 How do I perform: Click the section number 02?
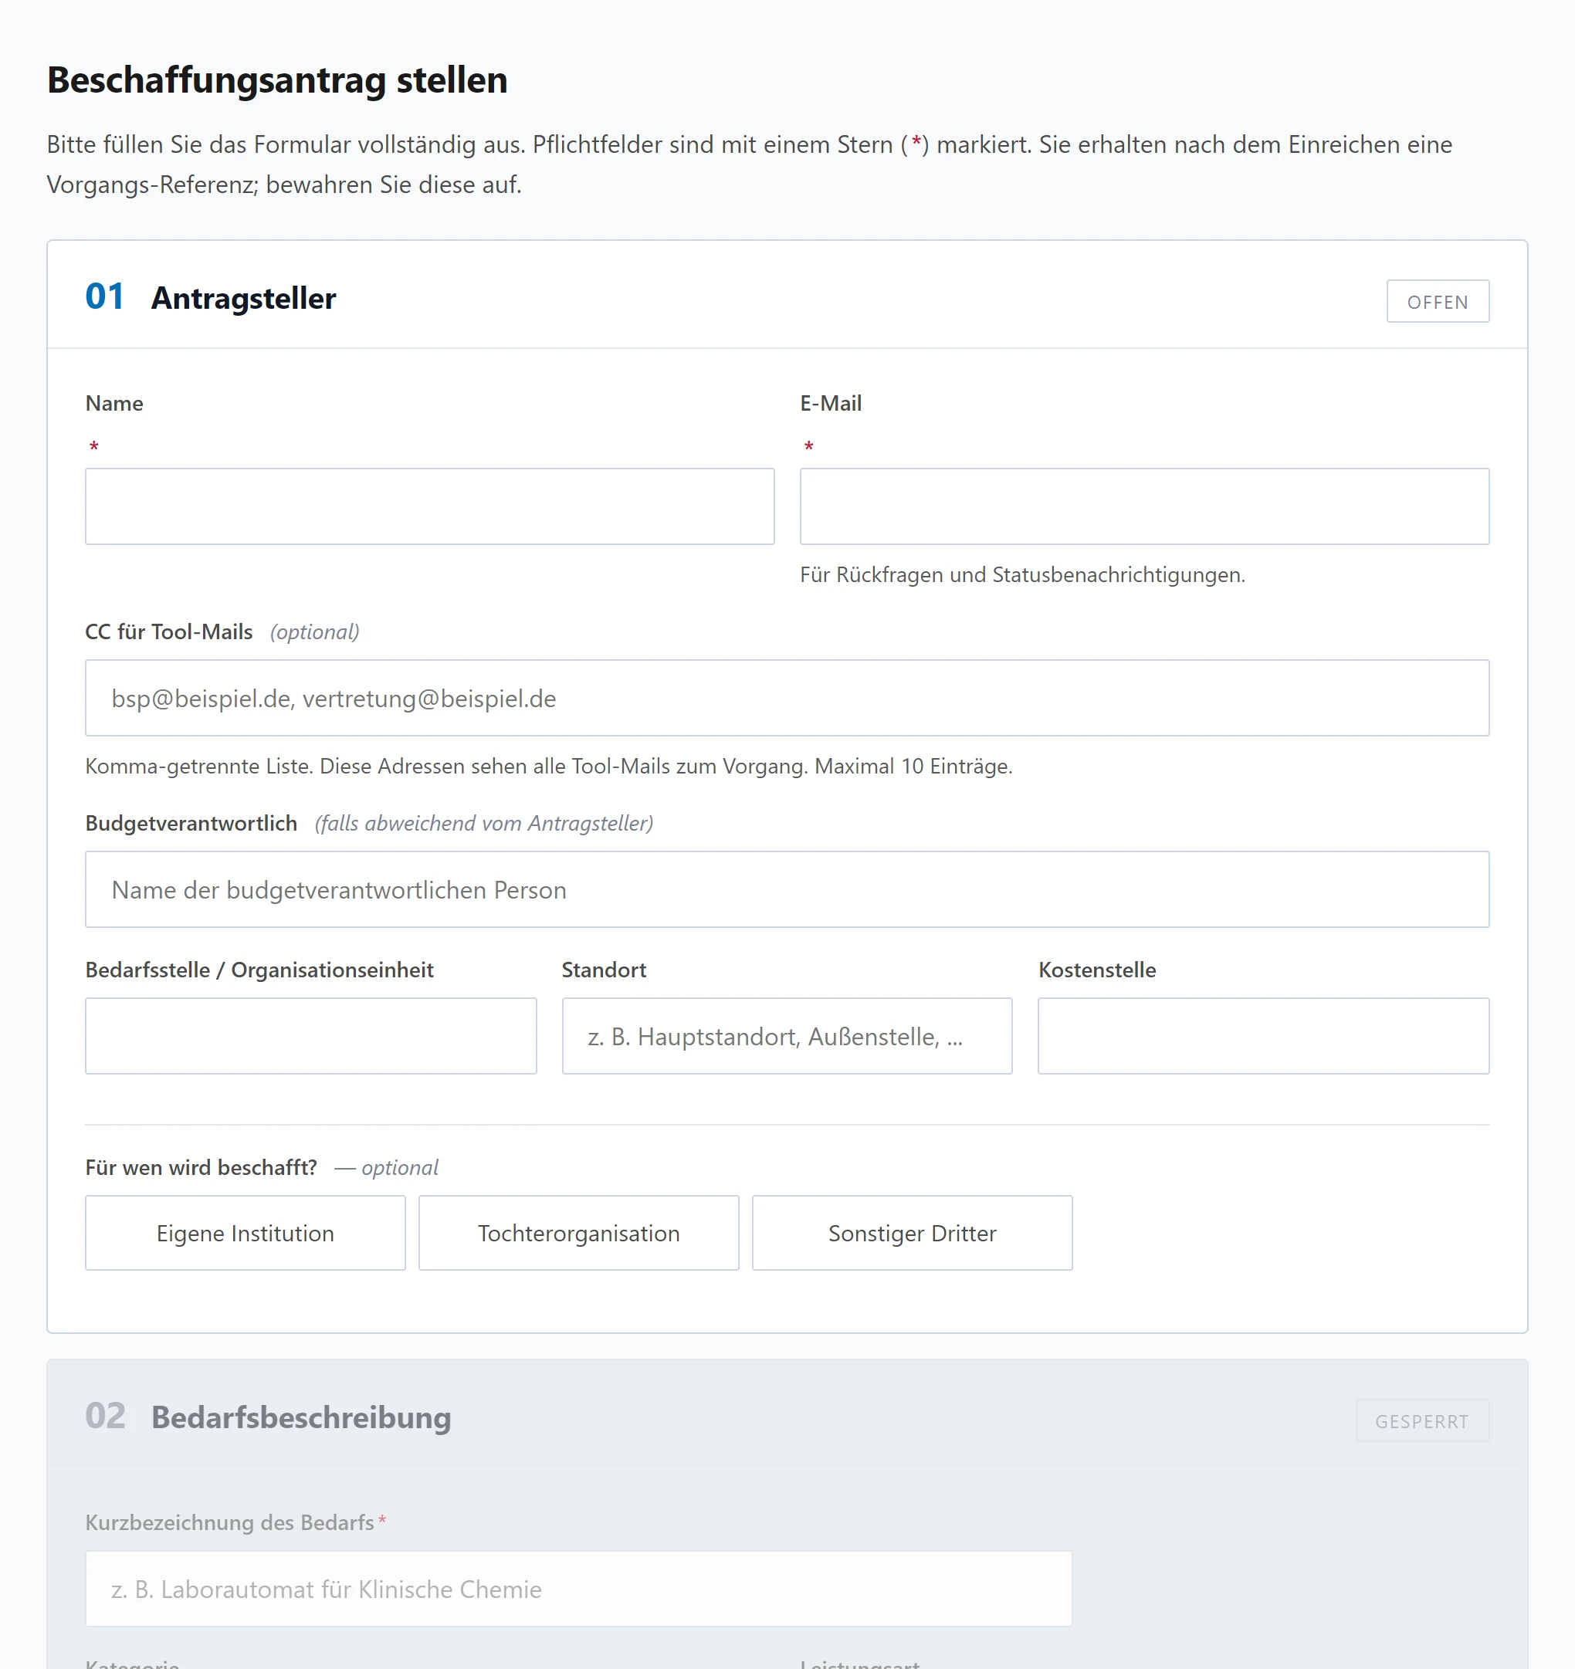coord(105,1416)
